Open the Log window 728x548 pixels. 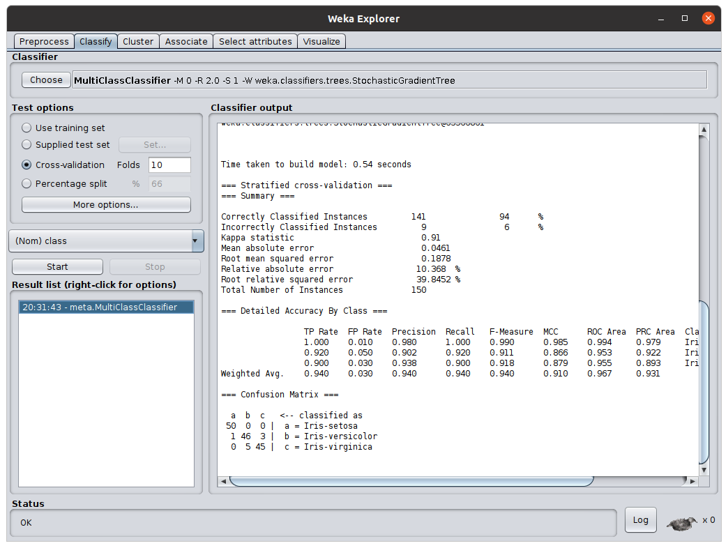pos(640,519)
